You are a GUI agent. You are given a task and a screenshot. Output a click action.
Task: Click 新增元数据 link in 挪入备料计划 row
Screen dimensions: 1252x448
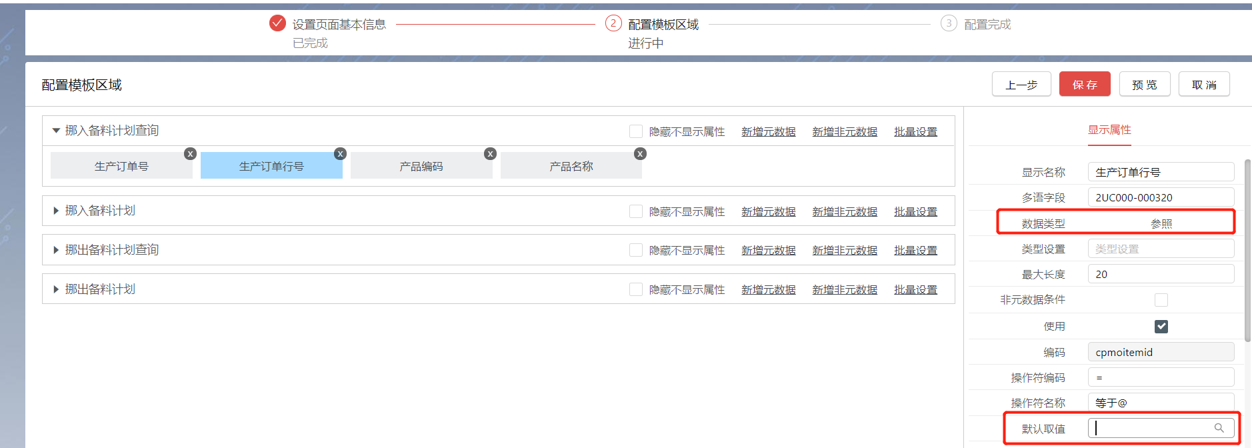coord(769,211)
